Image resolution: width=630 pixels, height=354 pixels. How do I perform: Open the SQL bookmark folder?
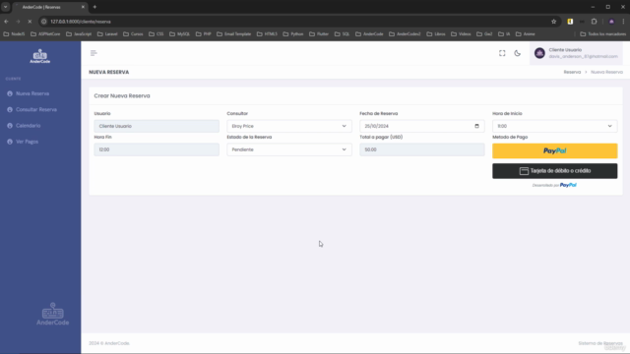(342, 34)
